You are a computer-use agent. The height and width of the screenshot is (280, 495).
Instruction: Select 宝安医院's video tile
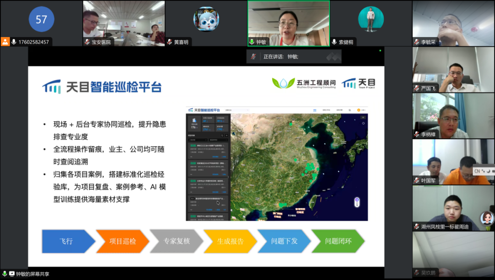(124, 23)
